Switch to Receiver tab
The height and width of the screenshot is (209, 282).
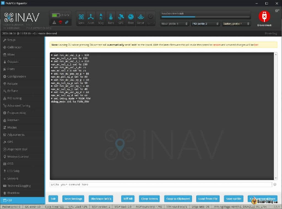(22, 120)
